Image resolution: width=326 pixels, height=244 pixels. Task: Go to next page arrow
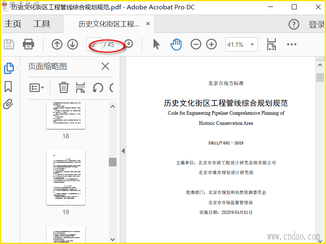73,44
